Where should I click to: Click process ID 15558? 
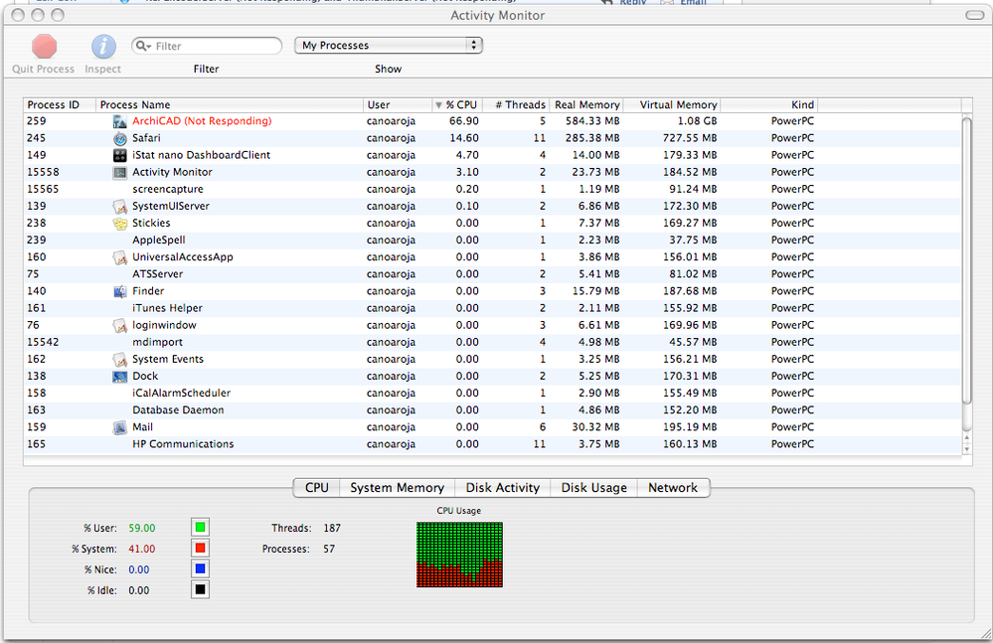click(43, 172)
